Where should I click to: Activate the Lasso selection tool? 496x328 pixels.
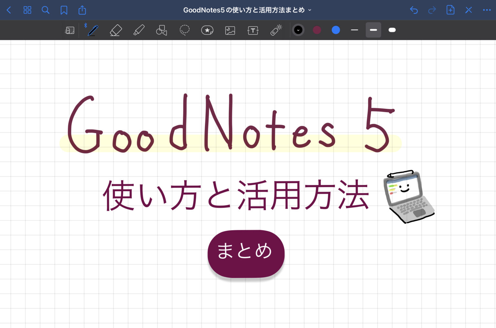184,30
